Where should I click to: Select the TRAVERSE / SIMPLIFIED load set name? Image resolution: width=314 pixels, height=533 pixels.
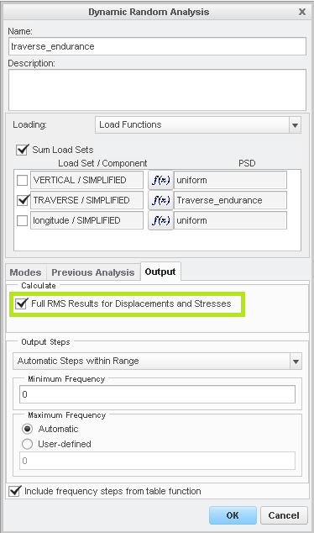87,200
